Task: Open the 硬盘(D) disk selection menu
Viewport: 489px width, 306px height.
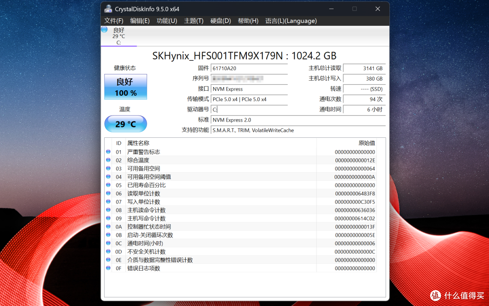Action: [x=221, y=20]
